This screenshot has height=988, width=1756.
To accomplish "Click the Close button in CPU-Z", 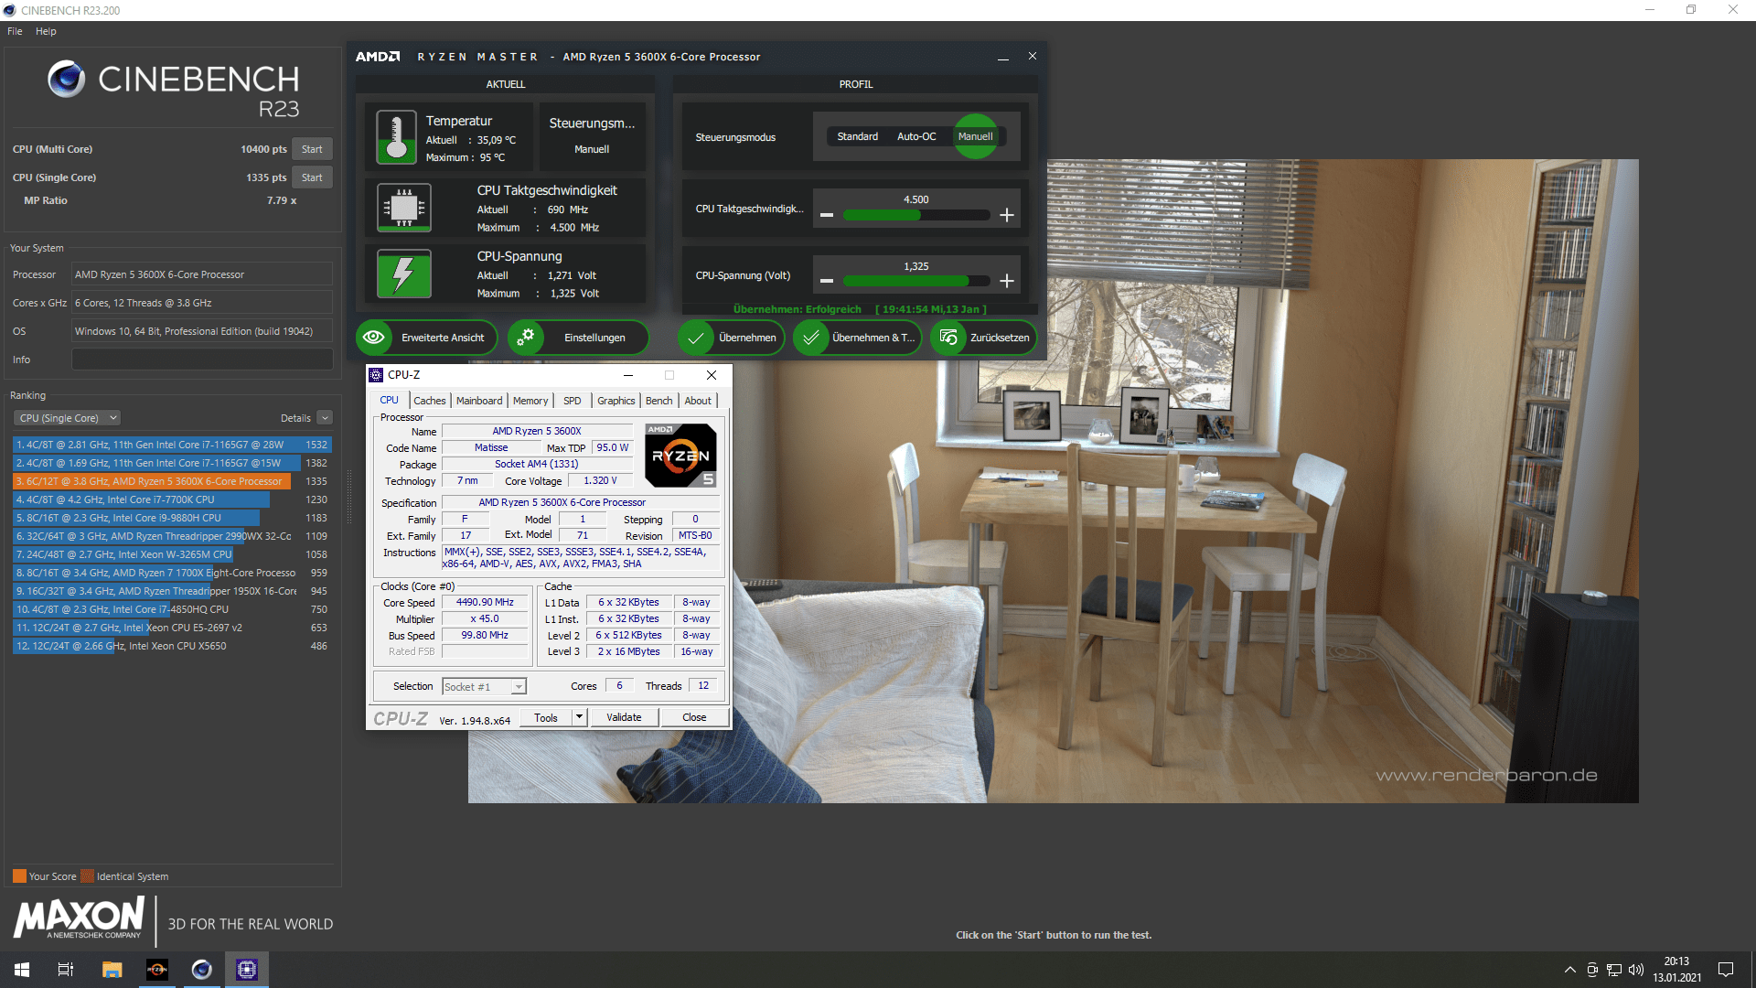I will [x=694, y=717].
